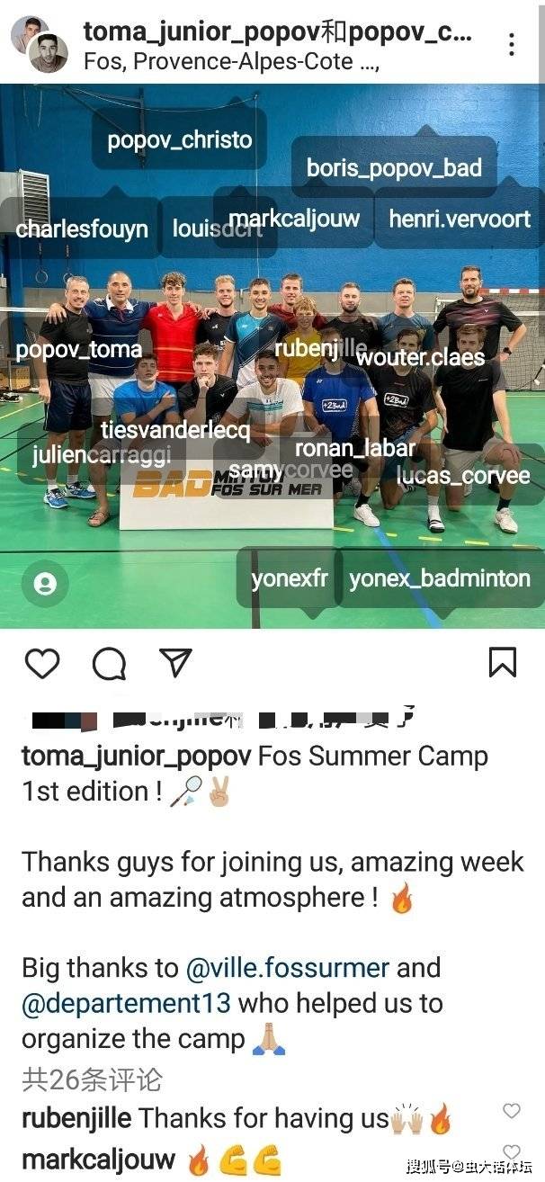Image resolution: width=545 pixels, height=1182 pixels.
Task: Open the location Fos, Provence-Alpes-Cote
Action: (x=231, y=62)
